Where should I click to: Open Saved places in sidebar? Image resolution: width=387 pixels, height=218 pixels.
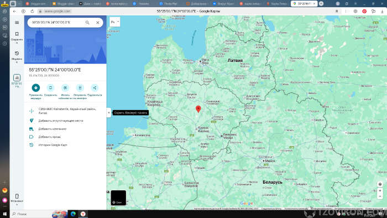(x=17, y=37)
